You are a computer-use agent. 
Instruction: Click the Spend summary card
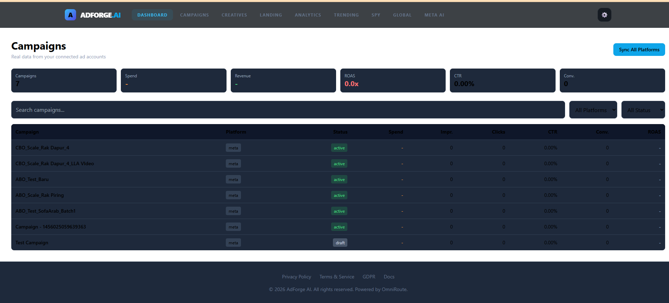click(x=174, y=80)
